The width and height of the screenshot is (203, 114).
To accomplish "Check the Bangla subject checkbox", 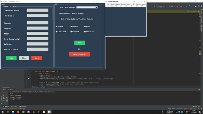I will pyautogui.click(x=56, y=26).
